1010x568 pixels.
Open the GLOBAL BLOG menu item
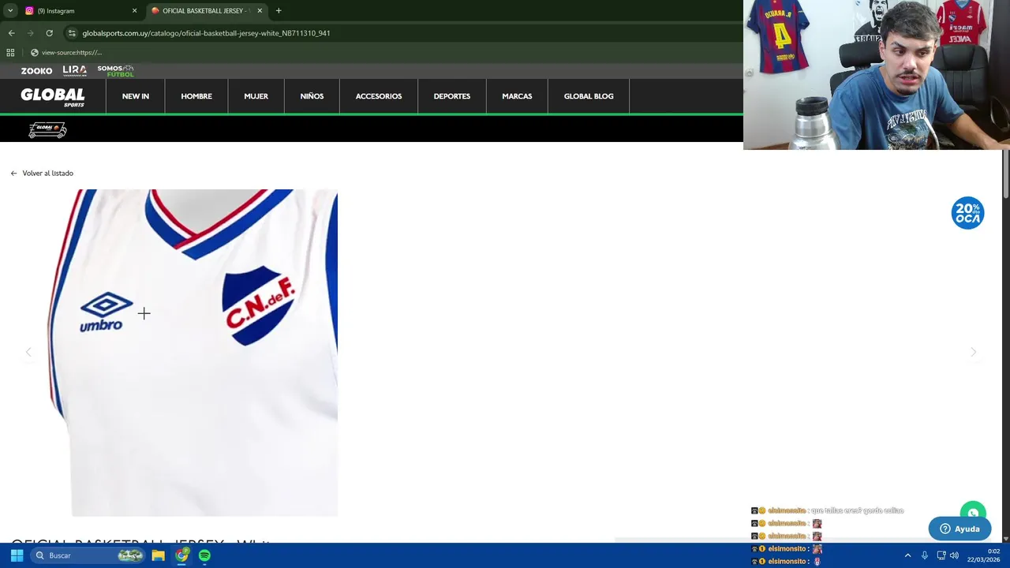pos(589,96)
